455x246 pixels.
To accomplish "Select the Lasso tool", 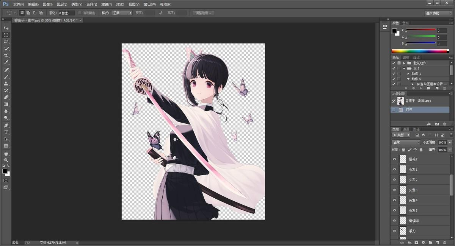I will point(6,42).
